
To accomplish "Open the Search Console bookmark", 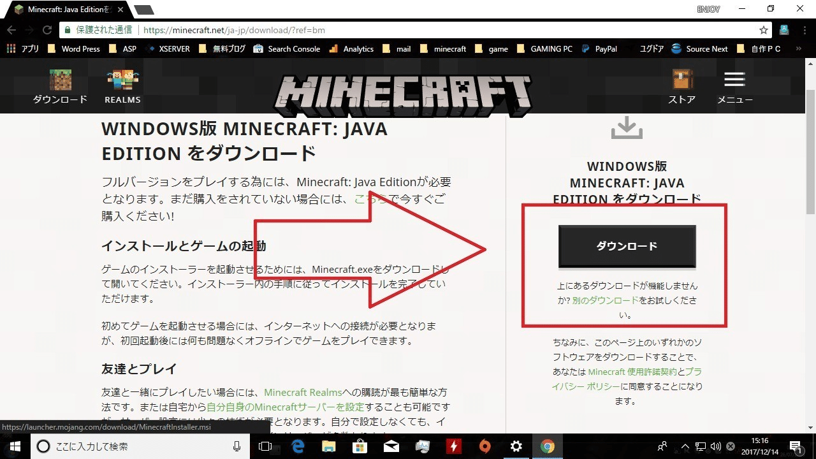I will pos(286,48).
